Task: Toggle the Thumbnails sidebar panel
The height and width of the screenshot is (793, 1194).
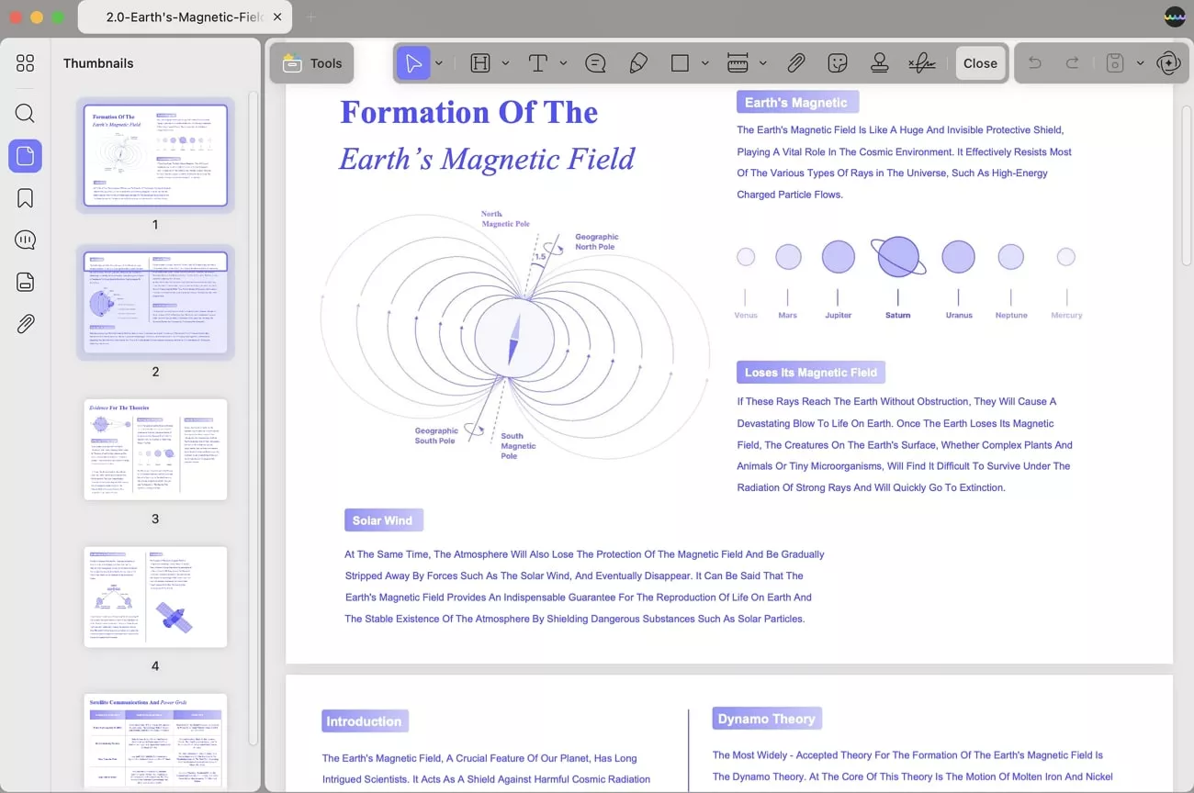Action: tap(25, 155)
